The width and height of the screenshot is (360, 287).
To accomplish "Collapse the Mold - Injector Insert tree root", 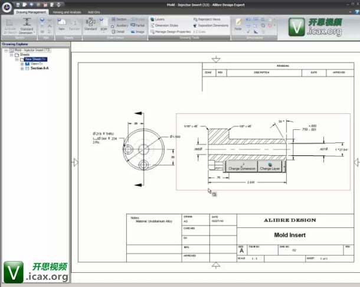I will point(6,50).
